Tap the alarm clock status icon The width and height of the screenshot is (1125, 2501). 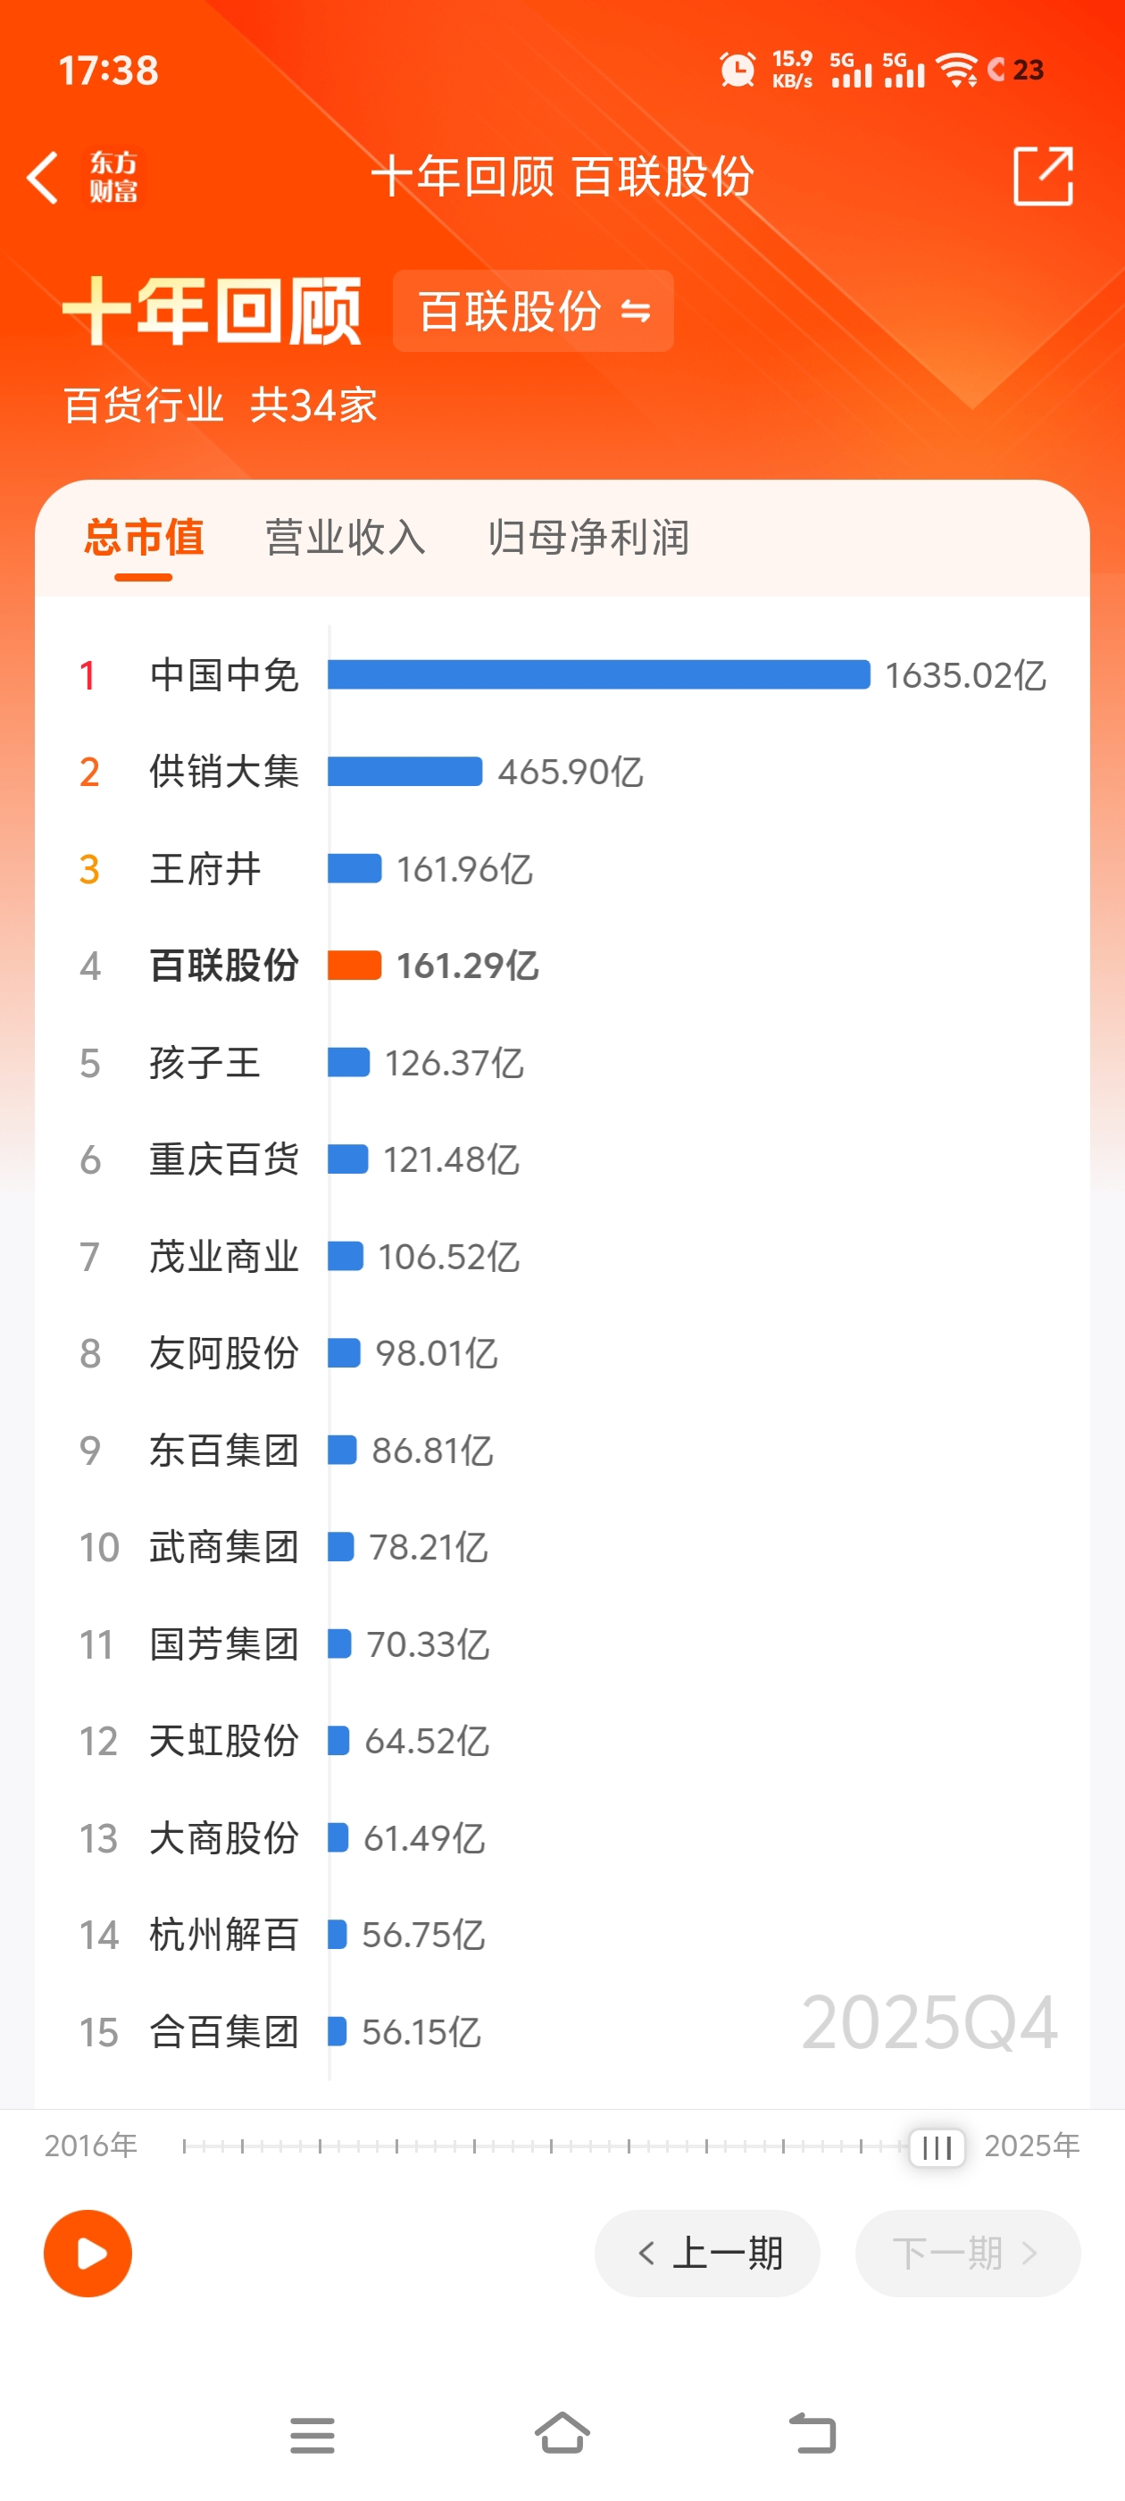tap(737, 70)
